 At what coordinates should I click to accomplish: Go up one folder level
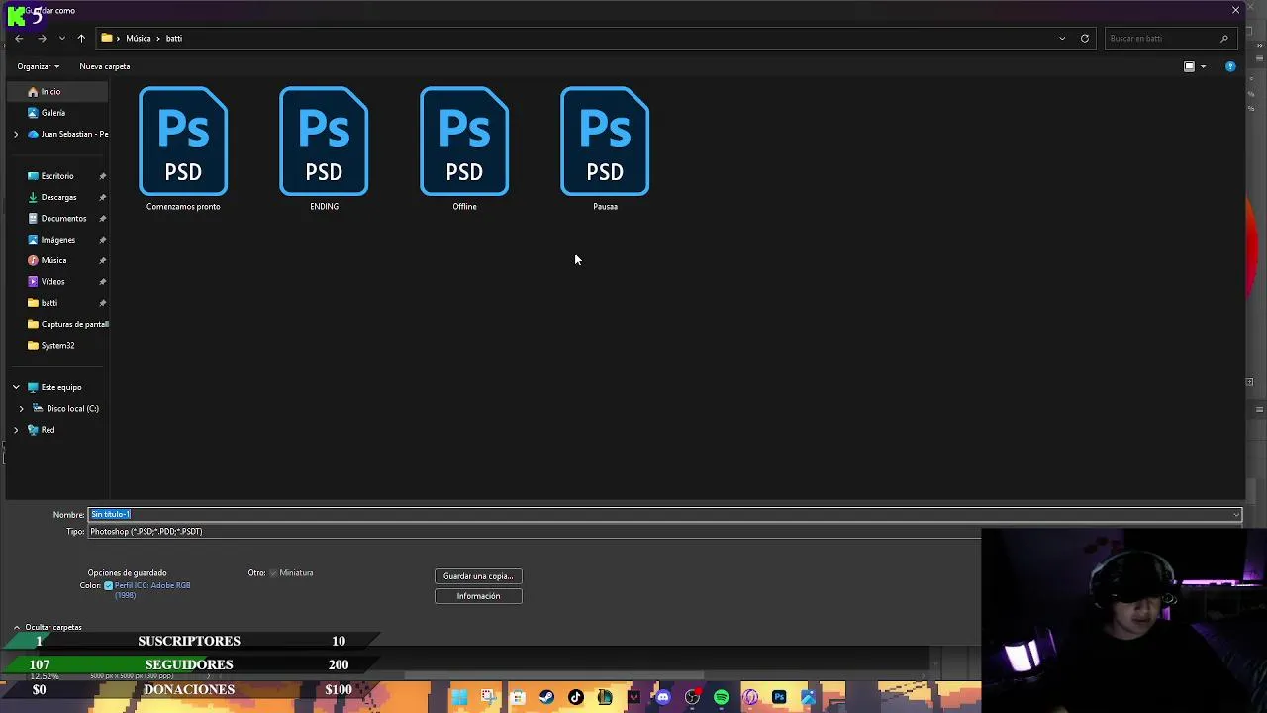coord(81,38)
